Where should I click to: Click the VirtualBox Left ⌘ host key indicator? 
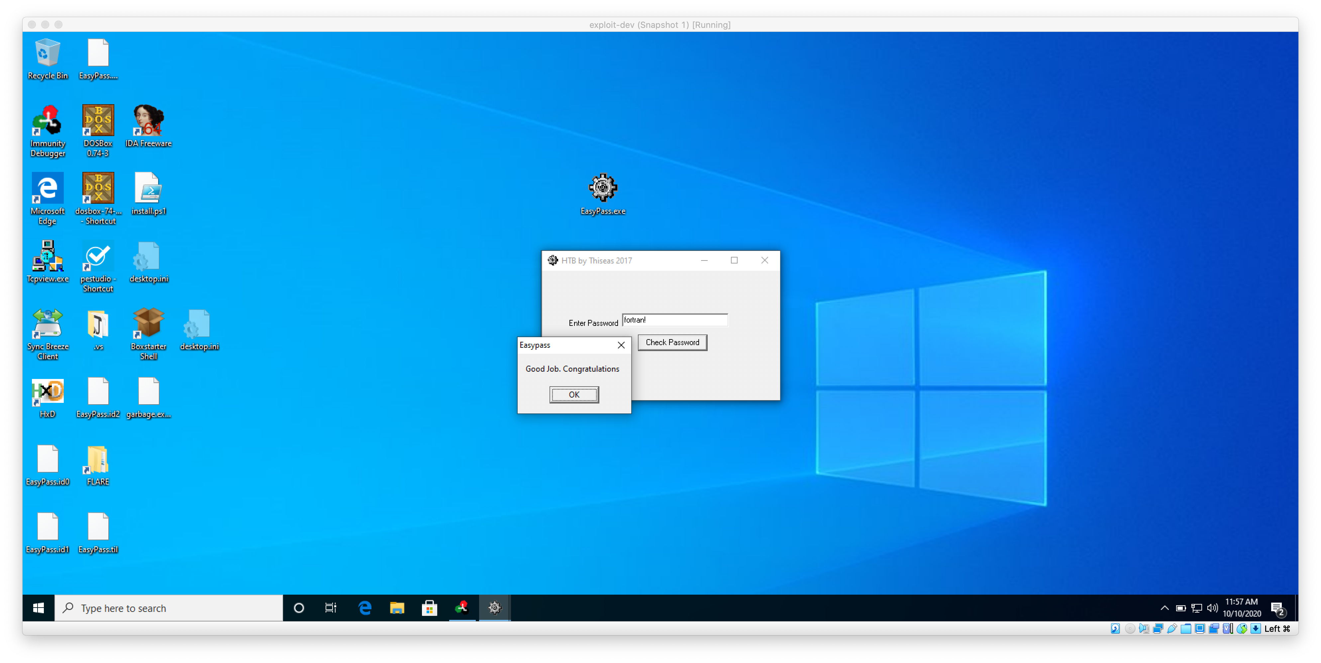click(x=1277, y=629)
